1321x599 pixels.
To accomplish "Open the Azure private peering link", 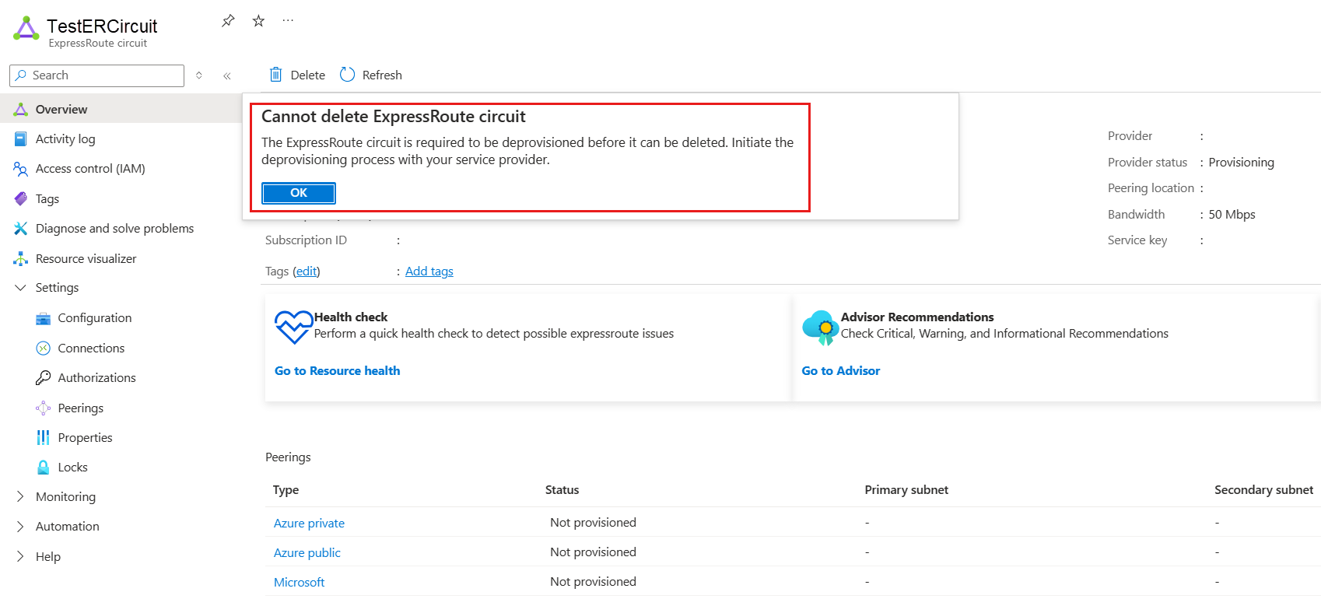I will point(309,523).
